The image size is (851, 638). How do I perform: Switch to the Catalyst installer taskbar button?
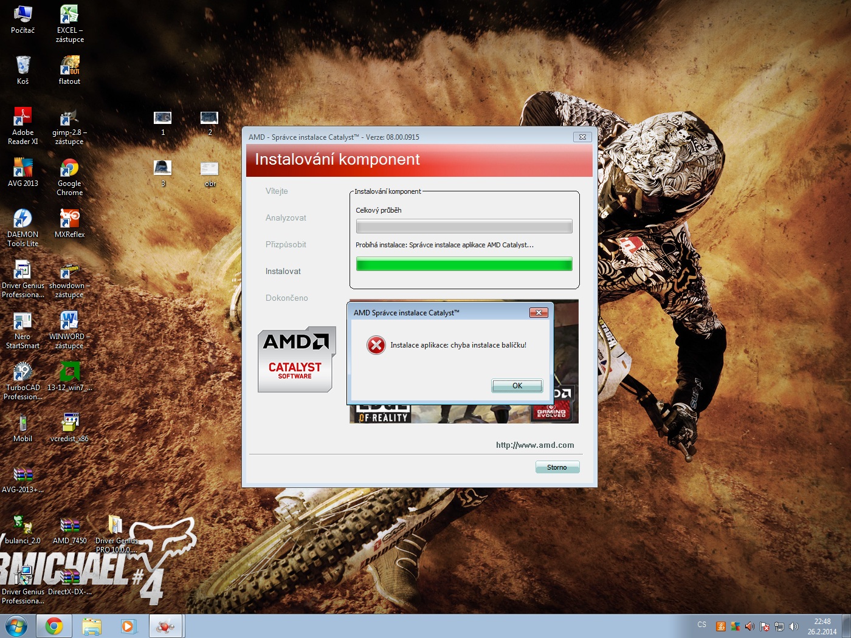click(x=166, y=626)
